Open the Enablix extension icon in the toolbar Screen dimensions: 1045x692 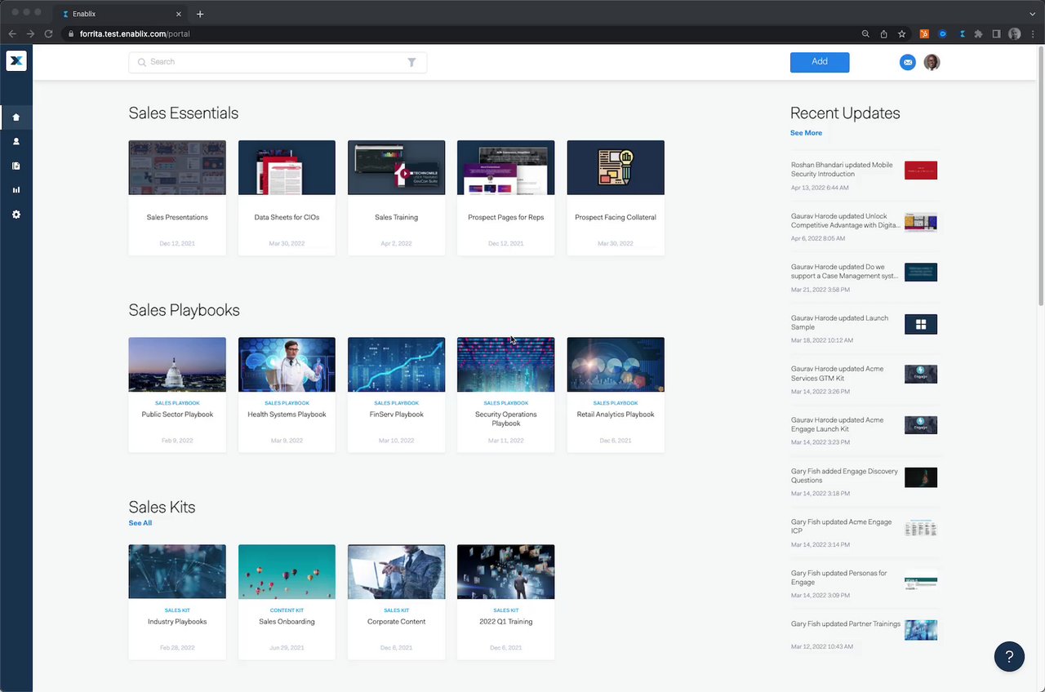coord(961,34)
